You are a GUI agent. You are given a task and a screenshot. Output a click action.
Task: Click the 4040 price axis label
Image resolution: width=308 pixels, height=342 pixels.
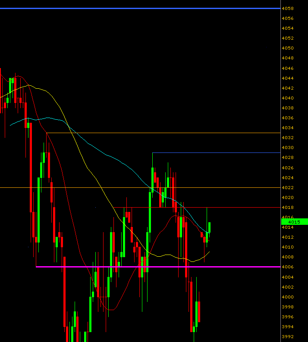click(x=288, y=98)
